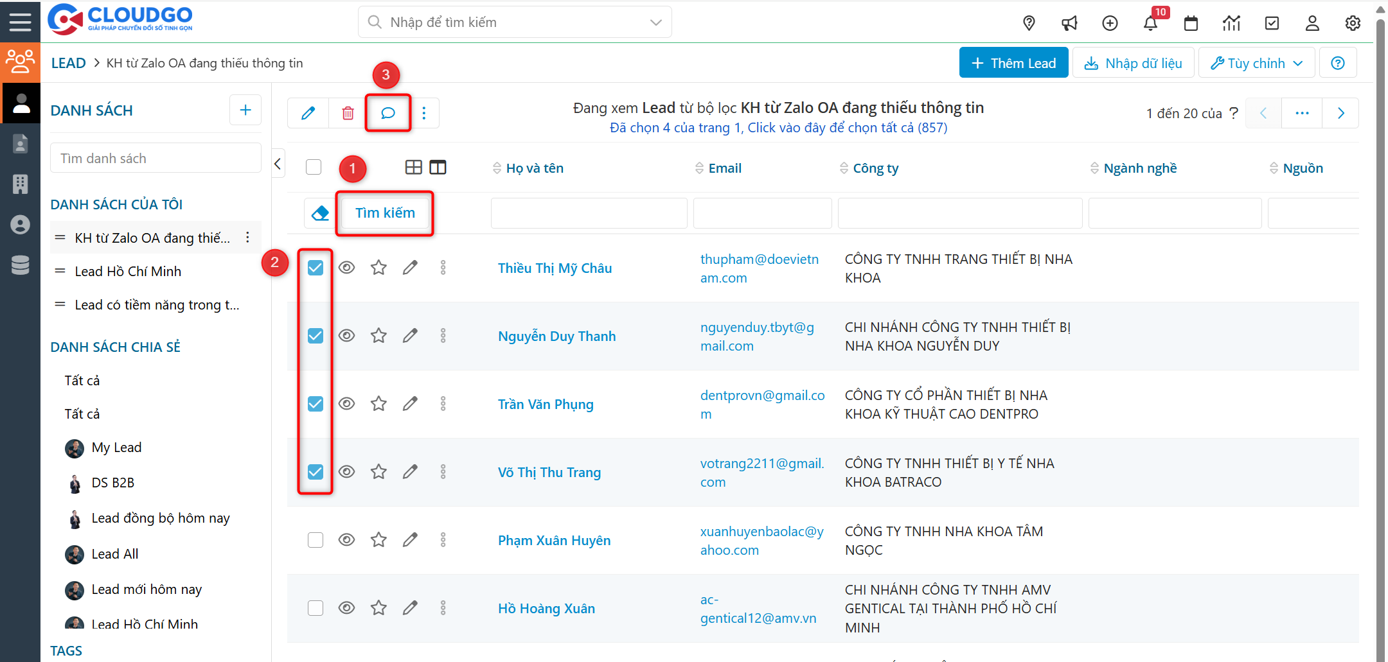Open the comment bubble icon in toolbar
The width and height of the screenshot is (1388, 662).
[x=387, y=113]
